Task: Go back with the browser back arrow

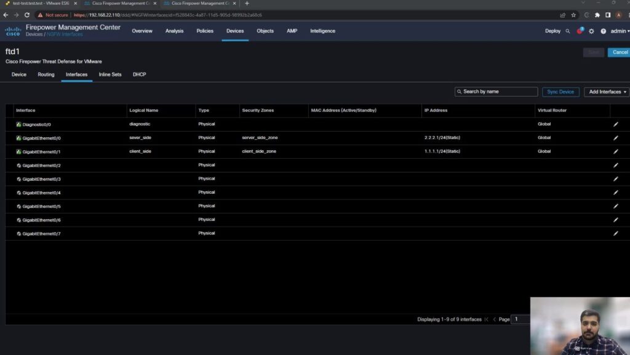Action: 6,15
